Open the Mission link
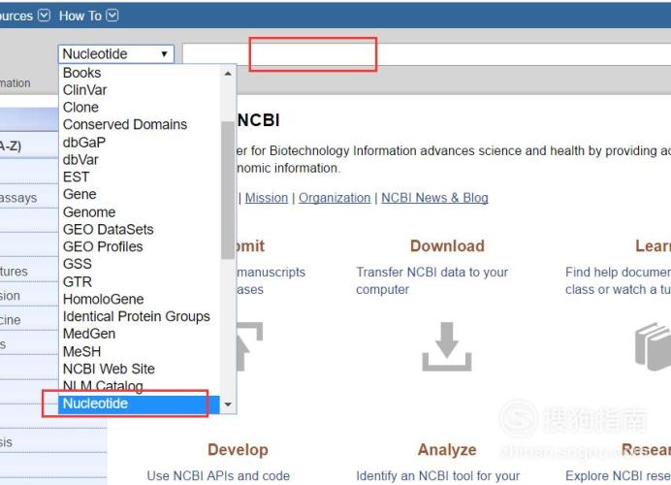 (267, 198)
